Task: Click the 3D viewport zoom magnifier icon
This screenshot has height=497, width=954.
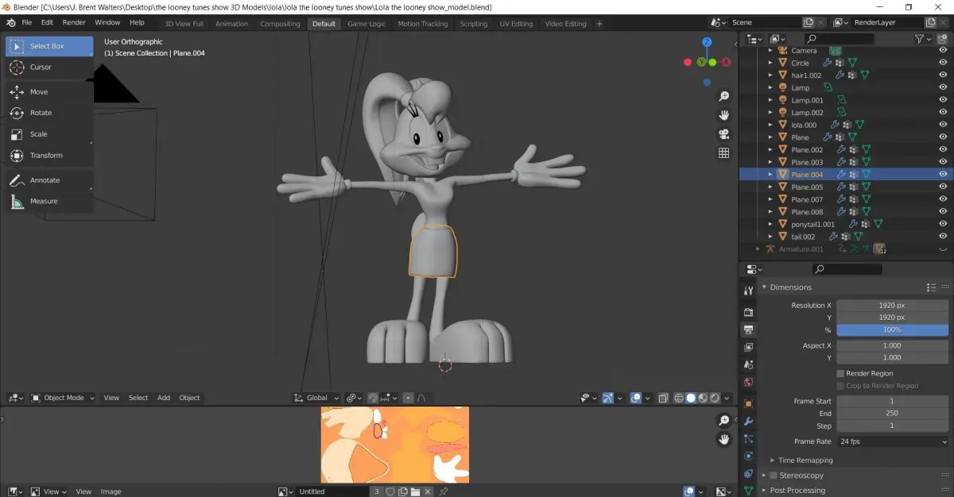Action: (x=723, y=96)
